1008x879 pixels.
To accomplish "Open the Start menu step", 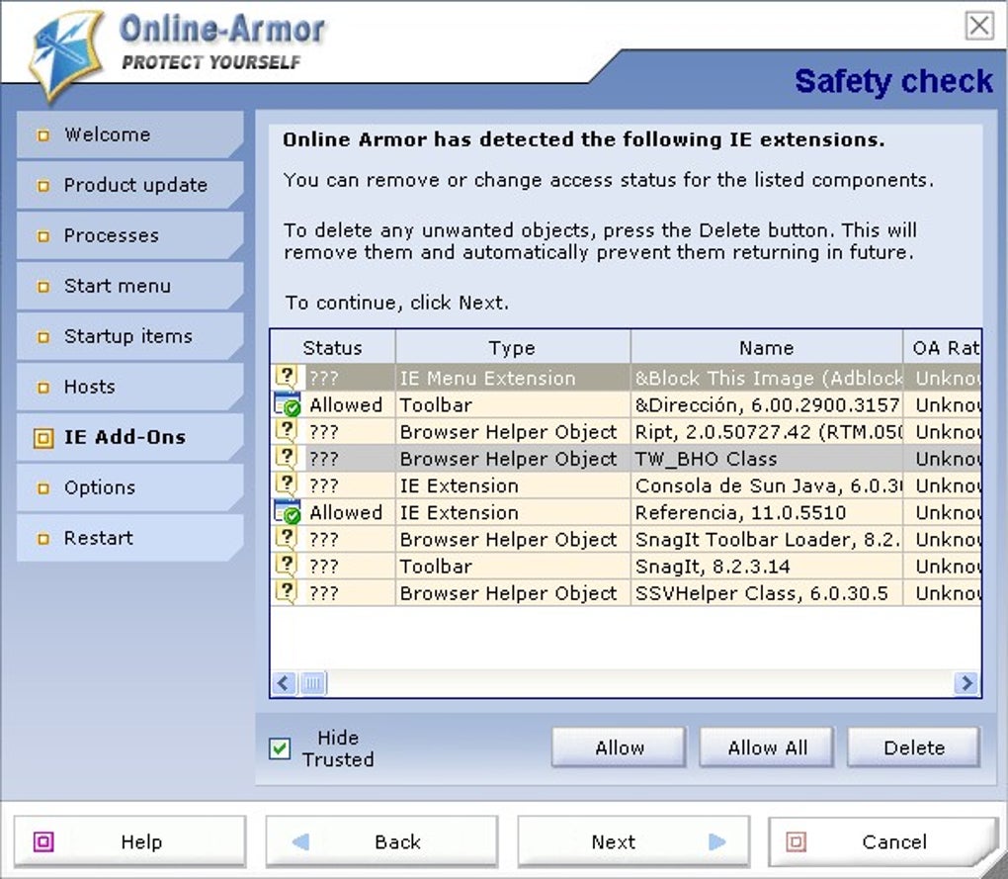I will (x=129, y=286).
